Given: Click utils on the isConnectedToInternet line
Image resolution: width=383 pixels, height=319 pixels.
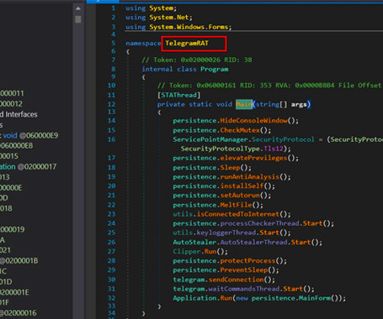Looking at the screenshot, I should (x=183, y=214).
